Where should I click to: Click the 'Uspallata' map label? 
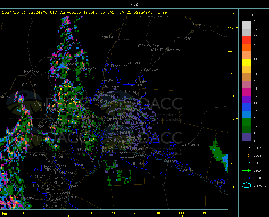[x=31, y=72]
